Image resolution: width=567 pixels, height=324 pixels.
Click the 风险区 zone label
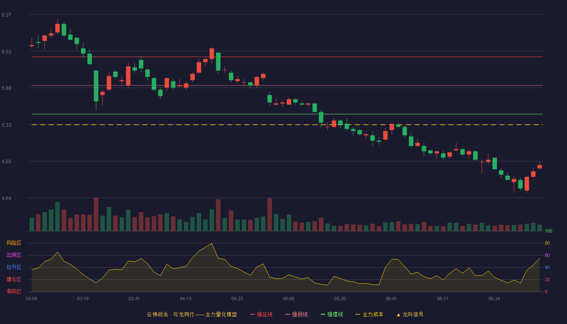coord(14,243)
